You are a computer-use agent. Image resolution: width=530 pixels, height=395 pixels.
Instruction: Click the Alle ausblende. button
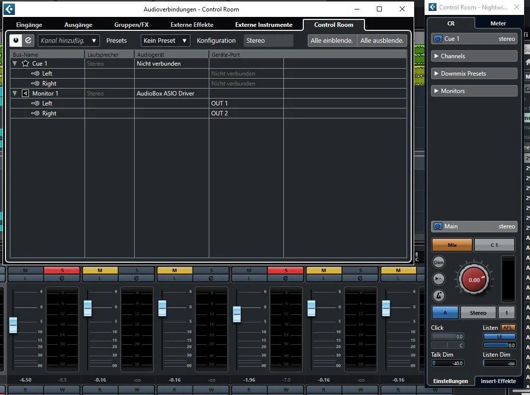click(382, 41)
